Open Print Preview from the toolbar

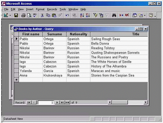[29, 15]
